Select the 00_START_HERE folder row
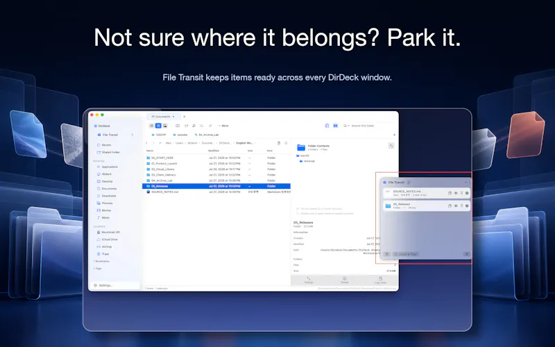Screen dimensions: 555x347 pyautogui.click(x=216, y=158)
